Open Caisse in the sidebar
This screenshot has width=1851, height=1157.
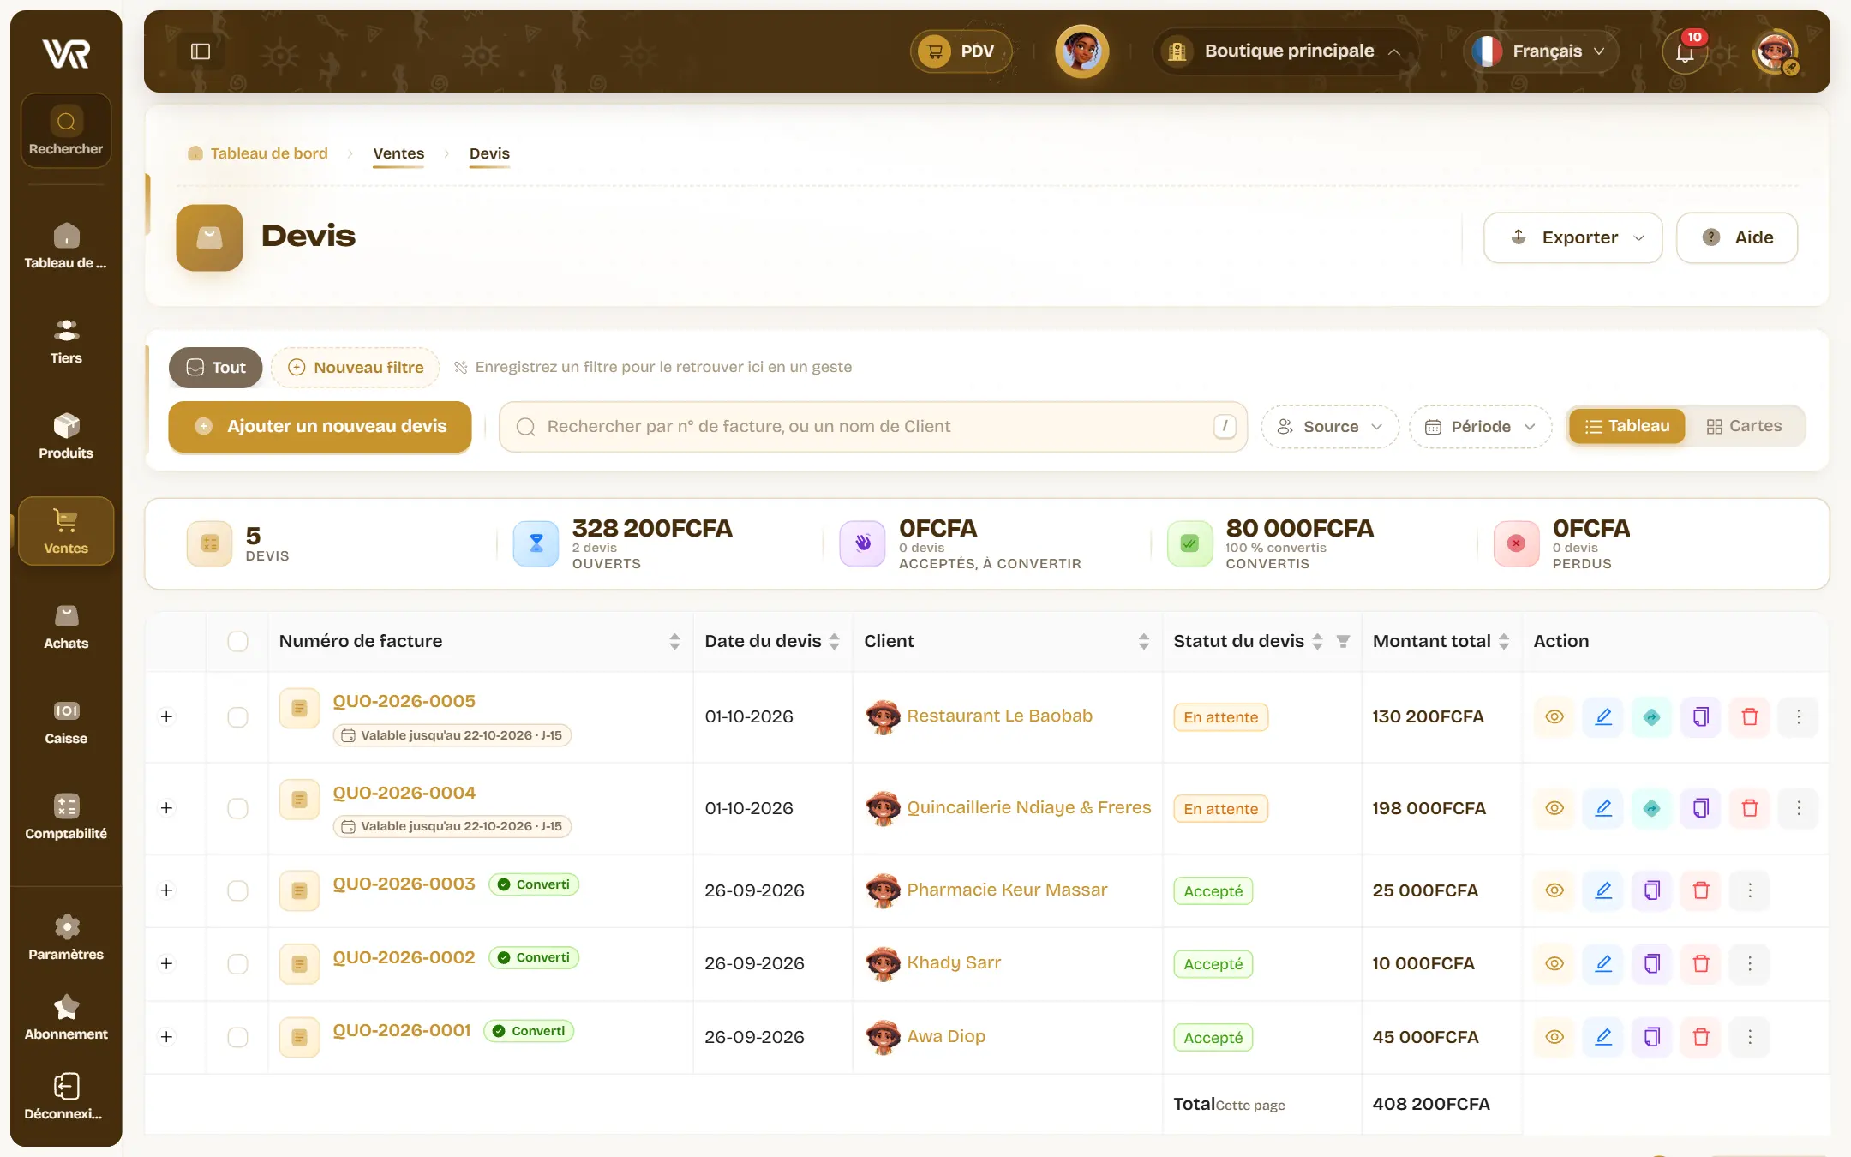click(x=66, y=722)
